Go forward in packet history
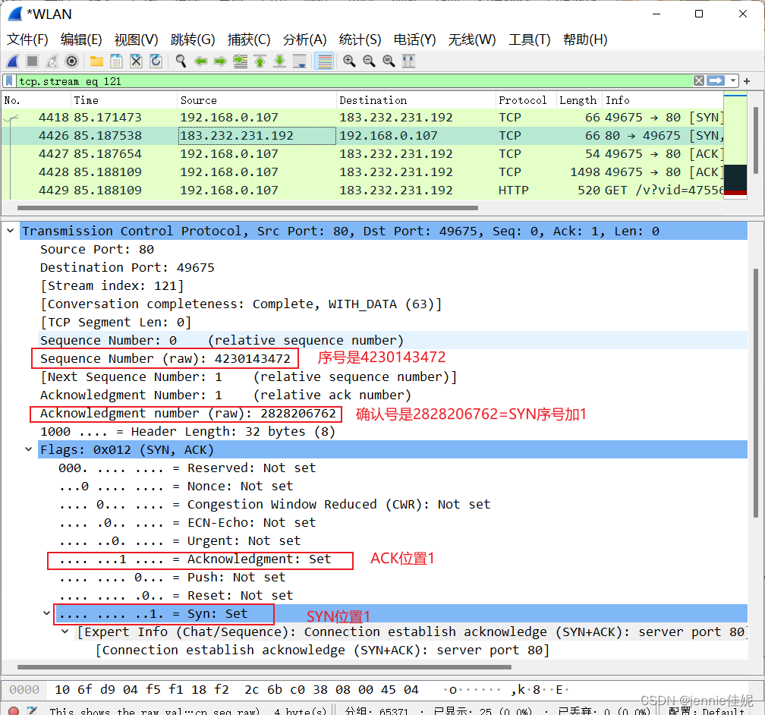 220,61
